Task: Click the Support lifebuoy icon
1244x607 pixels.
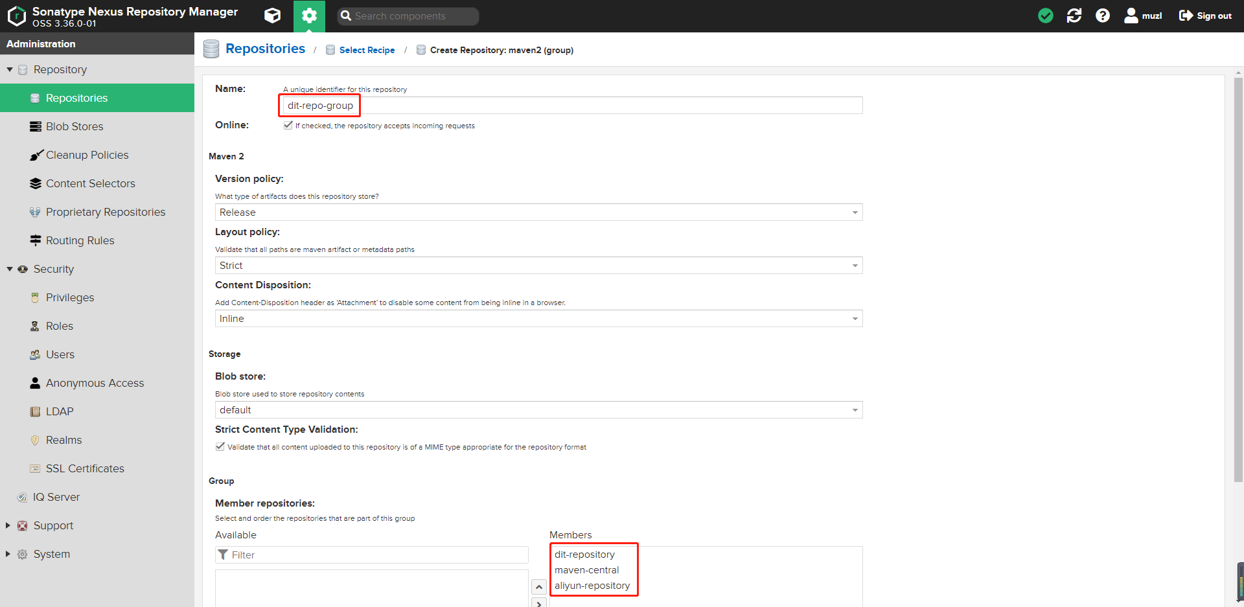Action: (x=22, y=525)
